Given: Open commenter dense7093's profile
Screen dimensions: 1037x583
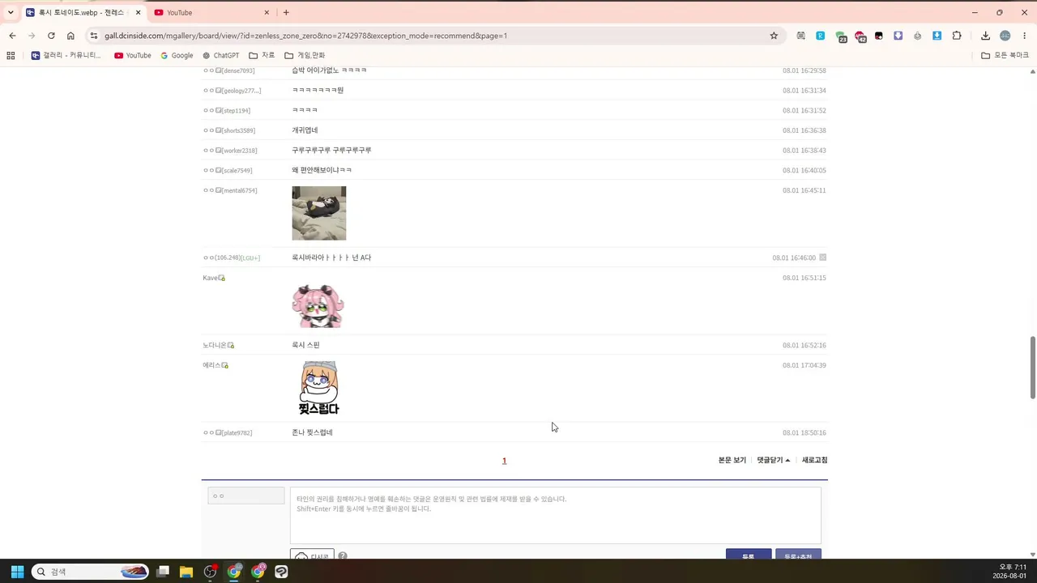Looking at the screenshot, I should tap(228, 70).
